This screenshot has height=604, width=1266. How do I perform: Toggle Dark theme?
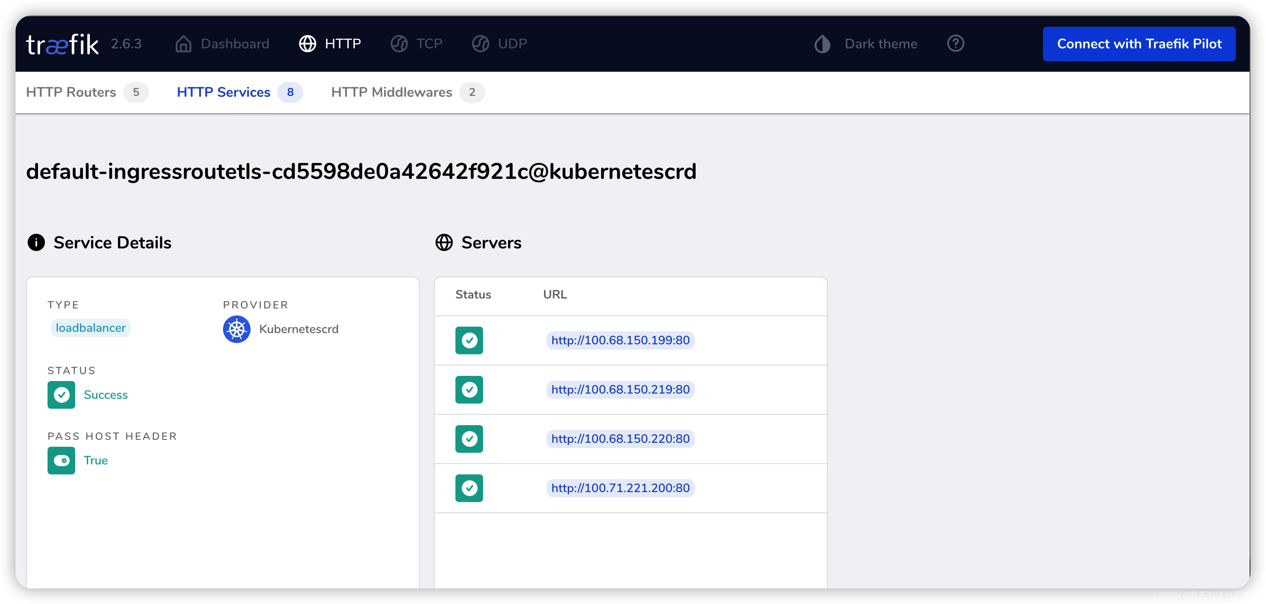point(866,44)
